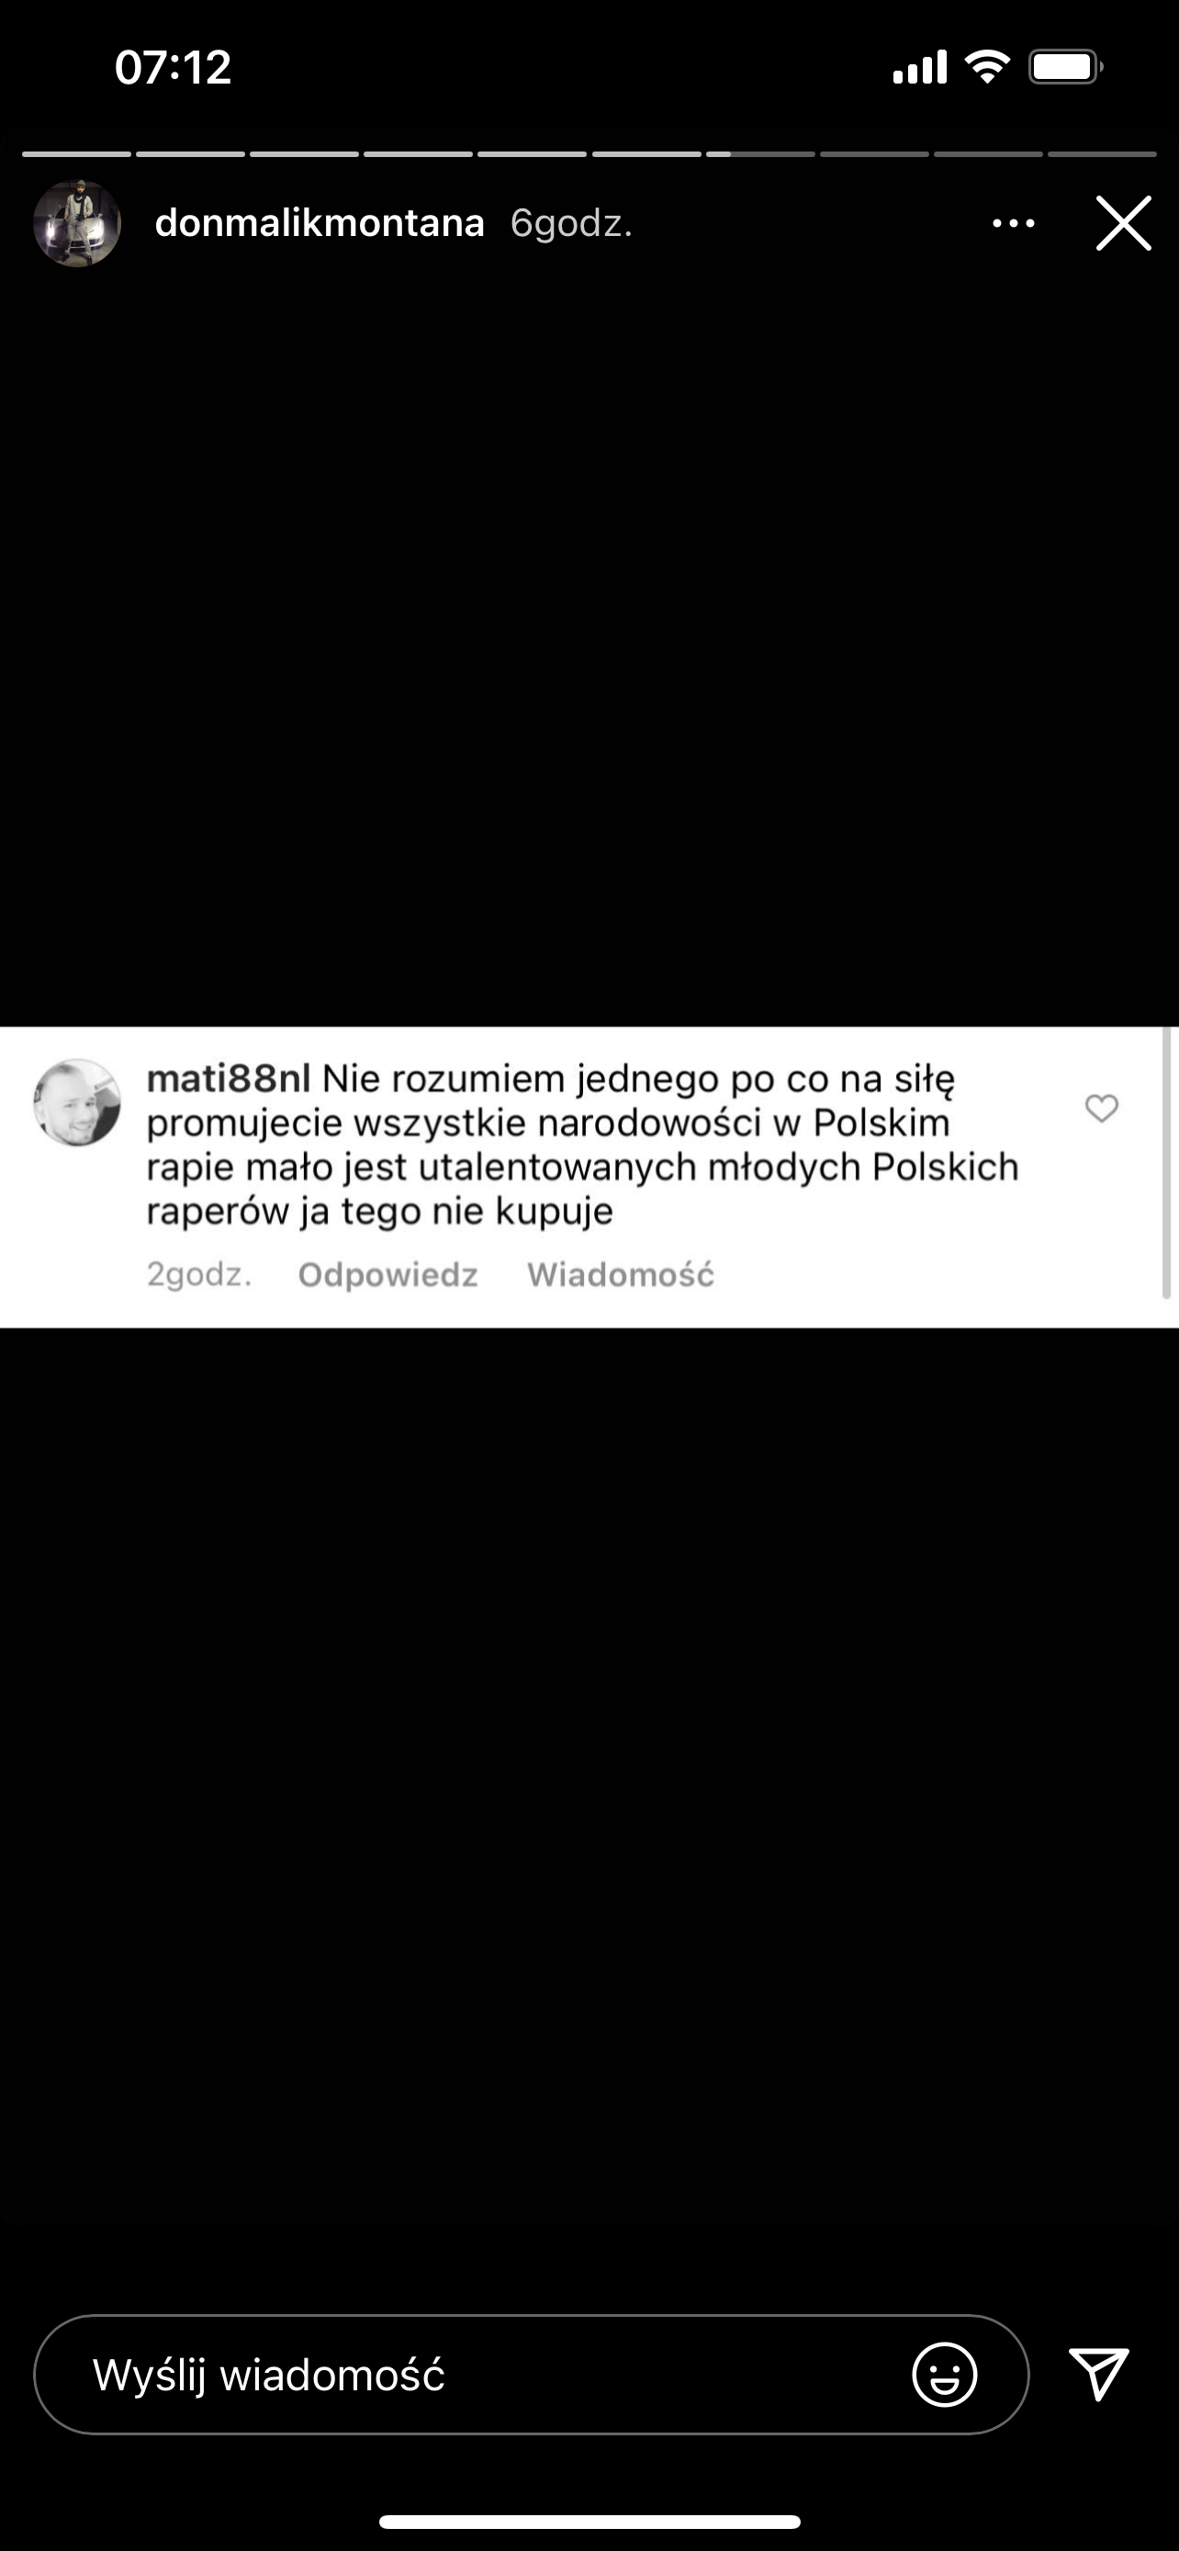Screen dimensions: 1179x2551
Task: Tap the cellular signal bars icon
Action: coord(920,67)
